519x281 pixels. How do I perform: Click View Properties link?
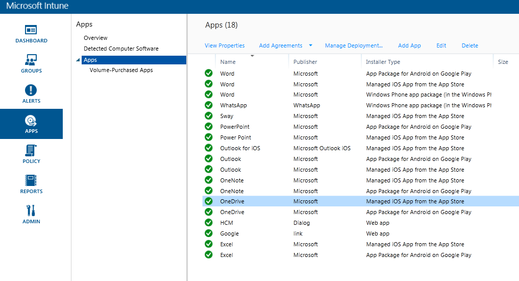pyautogui.click(x=225, y=45)
